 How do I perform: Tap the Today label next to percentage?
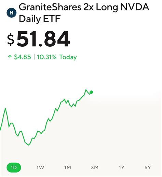[x=68, y=57]
